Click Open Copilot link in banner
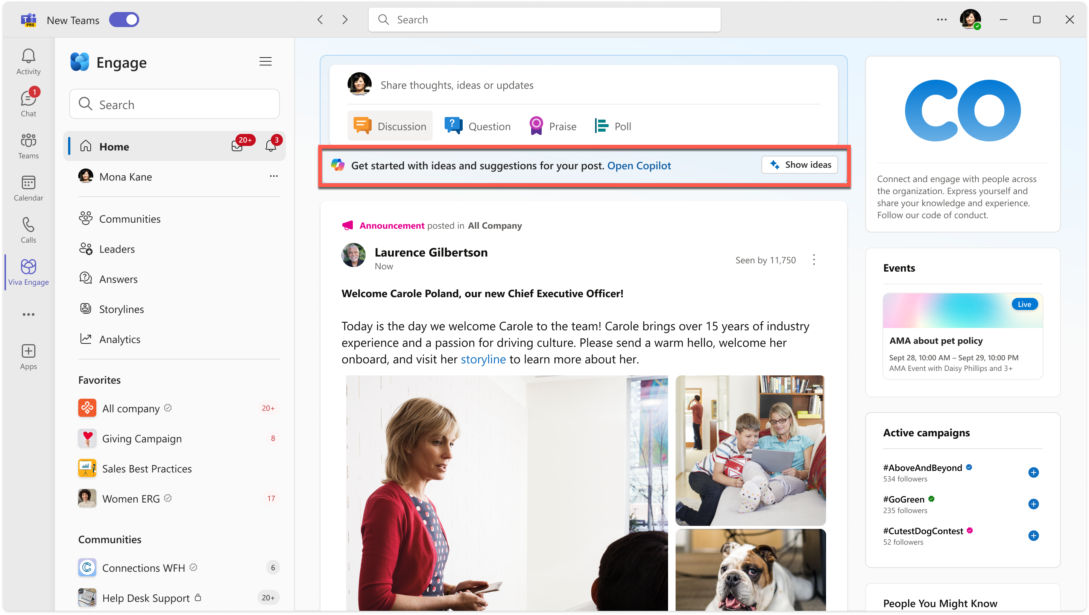The height and width of the screenshot is (615, 1089). [639, 166]
